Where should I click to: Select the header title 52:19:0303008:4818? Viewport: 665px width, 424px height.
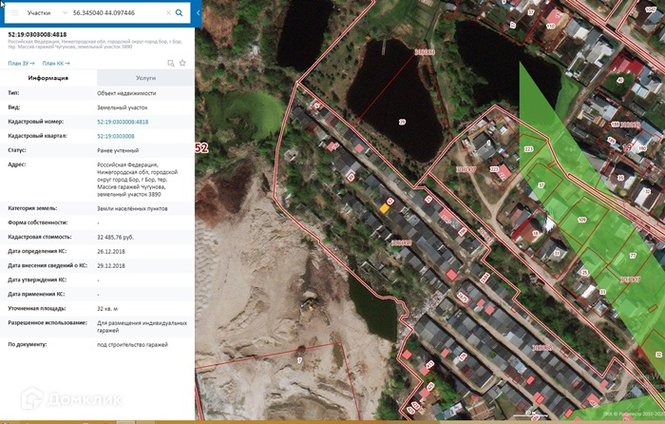click(37, 34)
